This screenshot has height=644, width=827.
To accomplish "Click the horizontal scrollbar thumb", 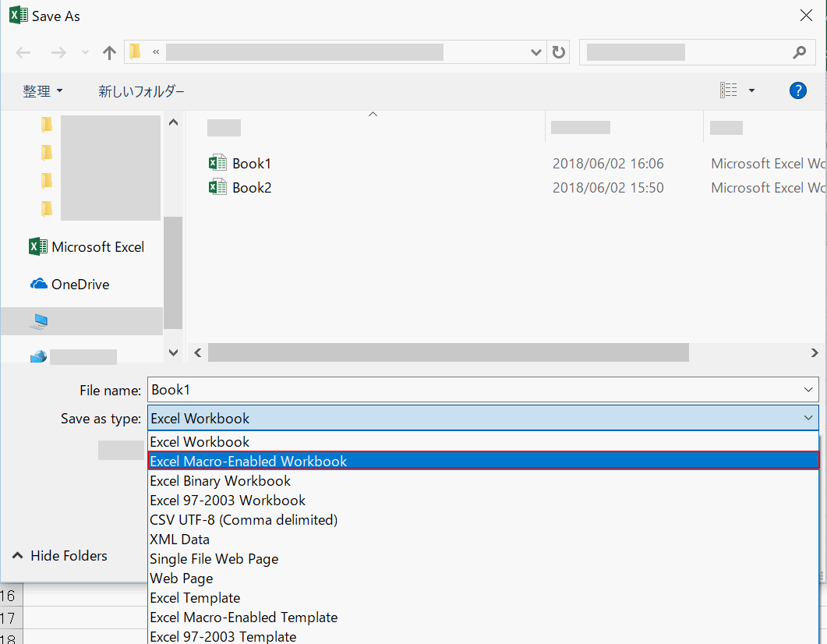I will [x=448, y=352].
